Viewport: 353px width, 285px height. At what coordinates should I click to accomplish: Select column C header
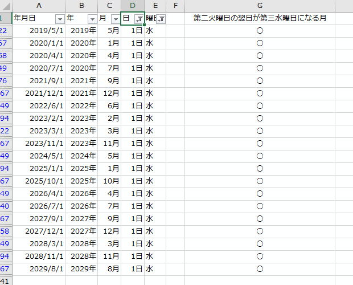tap(109, 6)
